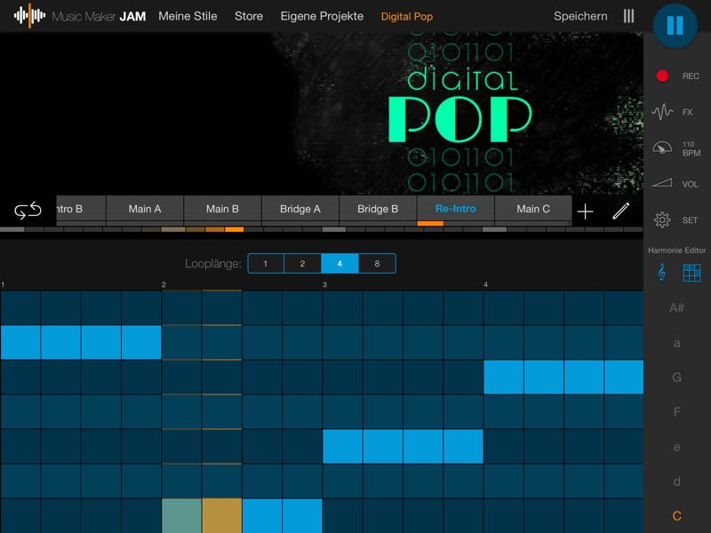Edit song parts with the pencil icon
The image size is (711, 533).
coord(620,211)
